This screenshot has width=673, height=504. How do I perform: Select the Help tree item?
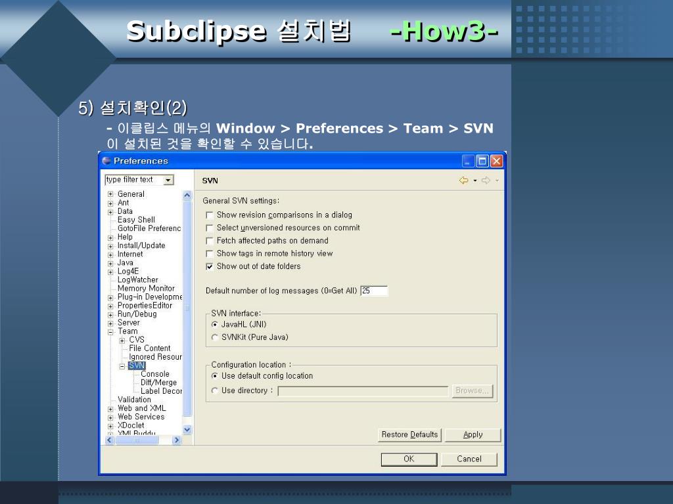[x=125, y=237]
